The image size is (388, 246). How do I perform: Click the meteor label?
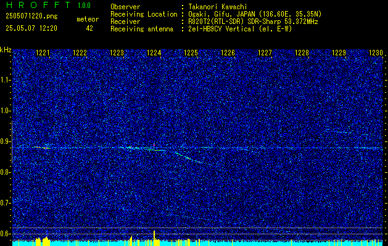point(88,19)
